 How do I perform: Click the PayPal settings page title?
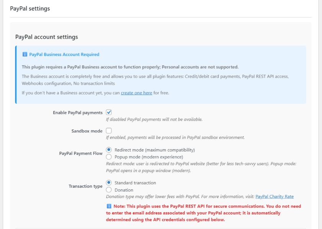[x=29, y=8]
